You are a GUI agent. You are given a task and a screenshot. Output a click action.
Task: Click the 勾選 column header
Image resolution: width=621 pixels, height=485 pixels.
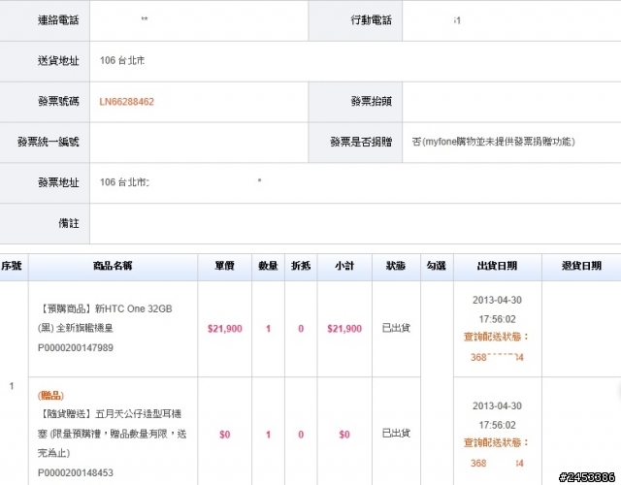[436, 267]
